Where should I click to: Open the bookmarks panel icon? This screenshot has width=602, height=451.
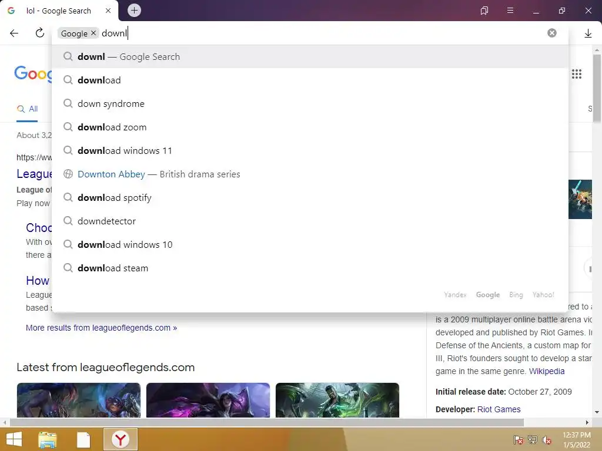[484, 11]
